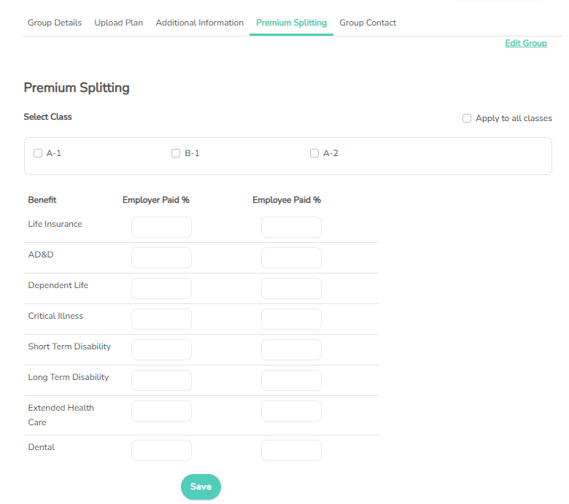Enable Apply to all classes

[467, 118]
